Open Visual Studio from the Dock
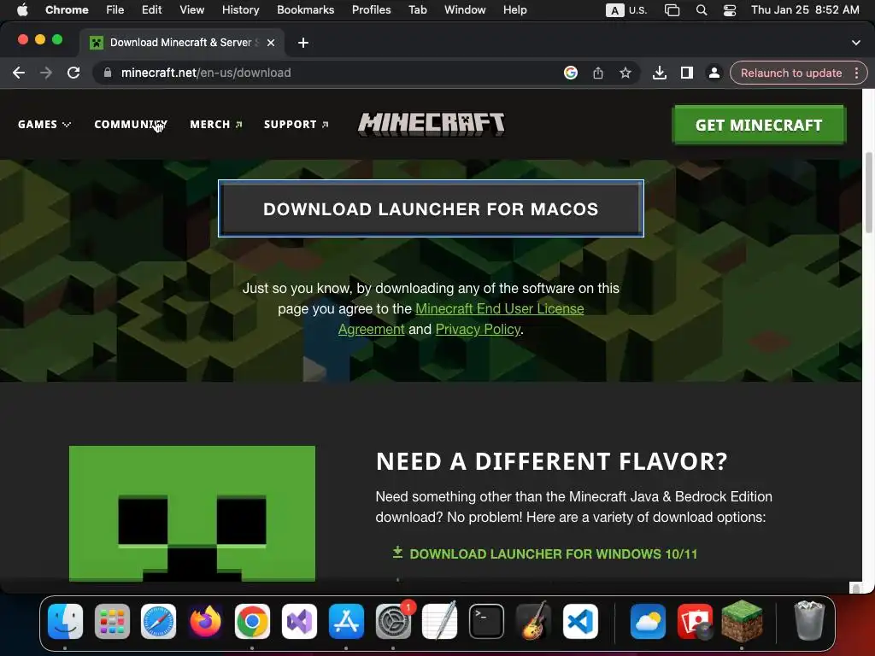Screen dimensions: 875x656 299,621
